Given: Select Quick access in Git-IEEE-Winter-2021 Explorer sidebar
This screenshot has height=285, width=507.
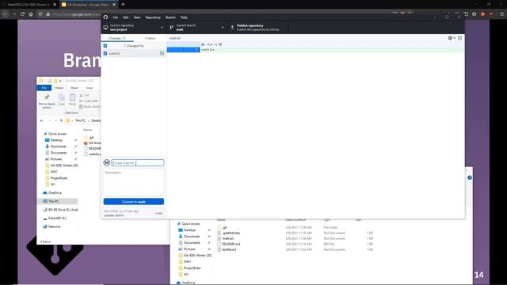Looking at the screenshot, I should (x=57, y=134).
